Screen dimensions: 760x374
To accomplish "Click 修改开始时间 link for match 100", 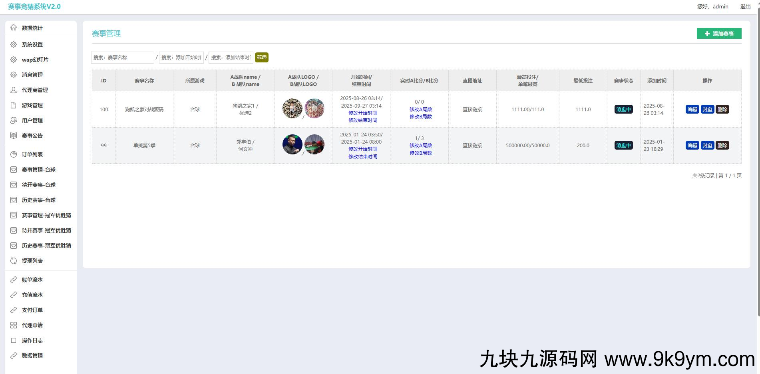I will tap(362, 113).
